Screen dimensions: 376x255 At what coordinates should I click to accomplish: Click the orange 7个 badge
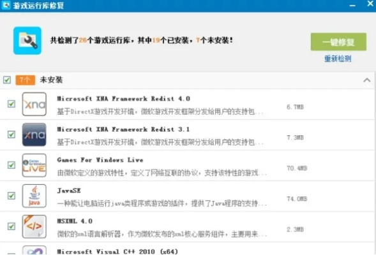pyautogui.click(x=25, y=80)
